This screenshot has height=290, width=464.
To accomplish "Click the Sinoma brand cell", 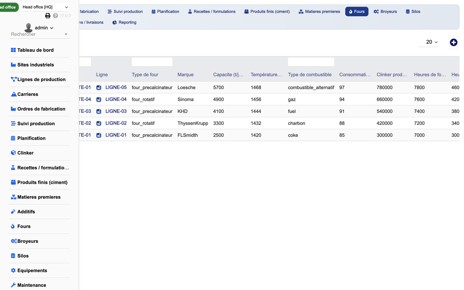I will tap(186, 99).
